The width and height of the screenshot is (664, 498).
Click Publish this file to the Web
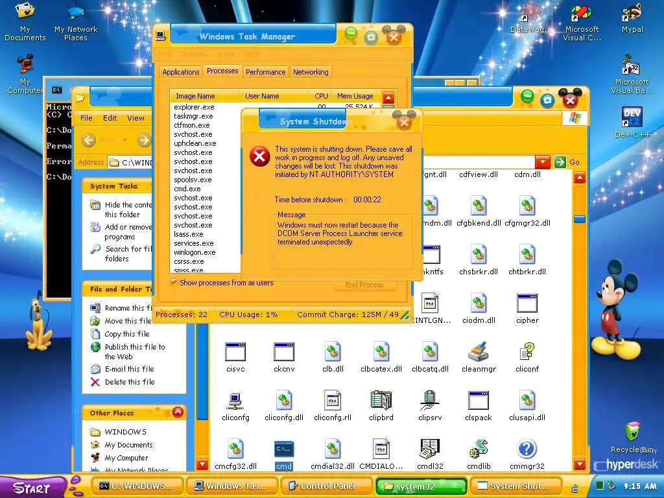point(128,351)
